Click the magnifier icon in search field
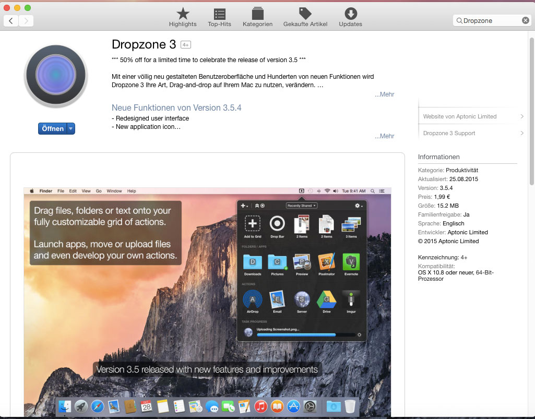This screenshot has height=419, width=535. [x=459, y=20]
